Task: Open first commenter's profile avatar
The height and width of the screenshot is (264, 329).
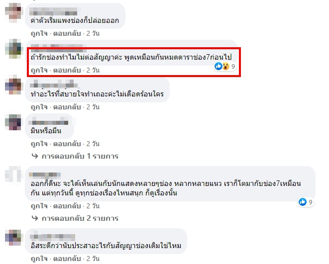Action: point(14,13)
